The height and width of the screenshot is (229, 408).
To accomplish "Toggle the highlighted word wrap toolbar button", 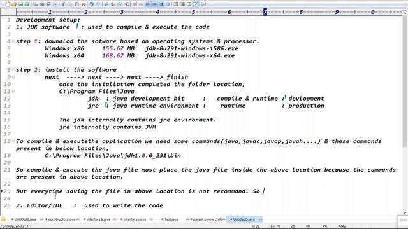I will pyautogui.click(x=147, y=4).
